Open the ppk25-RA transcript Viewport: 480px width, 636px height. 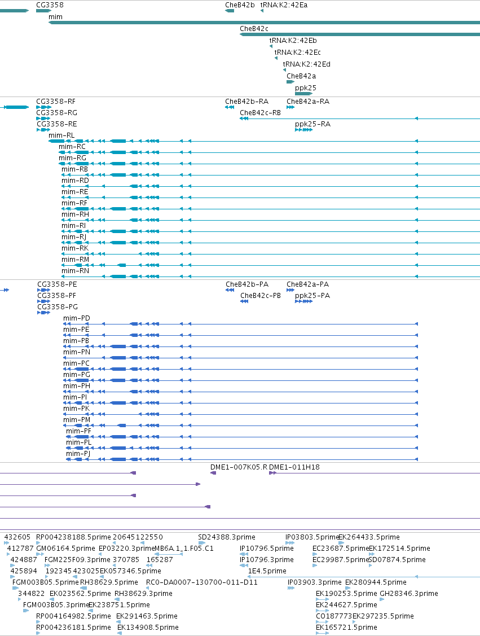point(312,124)
